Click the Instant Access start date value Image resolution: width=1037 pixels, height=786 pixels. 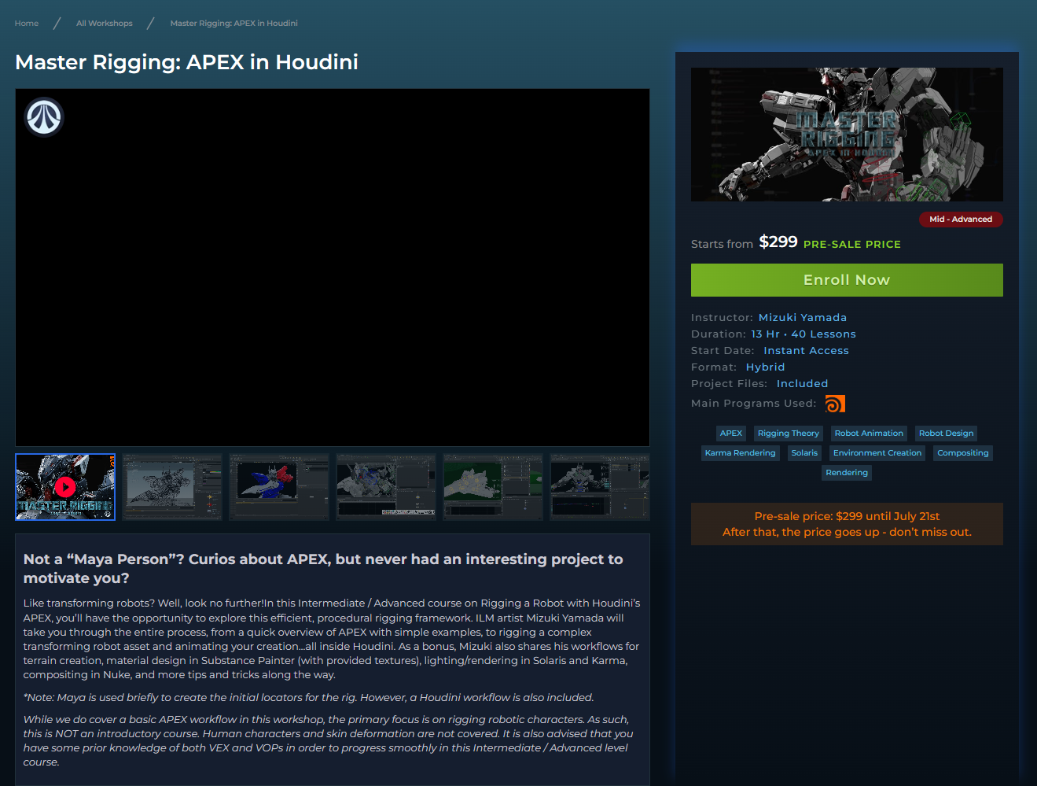[x=806, y=351]
